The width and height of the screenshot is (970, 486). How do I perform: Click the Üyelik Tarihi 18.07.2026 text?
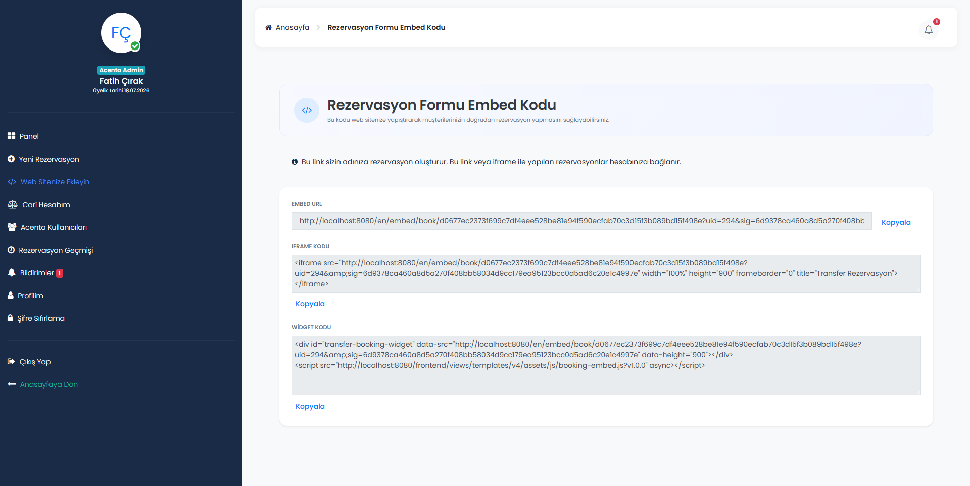[x=121, y=91]
